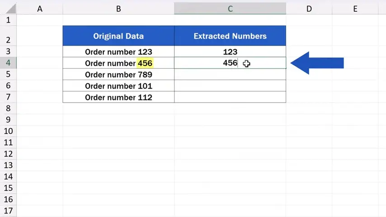Select the row 1 header
The width and height of the screenshot is (386, 217).
pyautogui.click(x=8, y=20)
